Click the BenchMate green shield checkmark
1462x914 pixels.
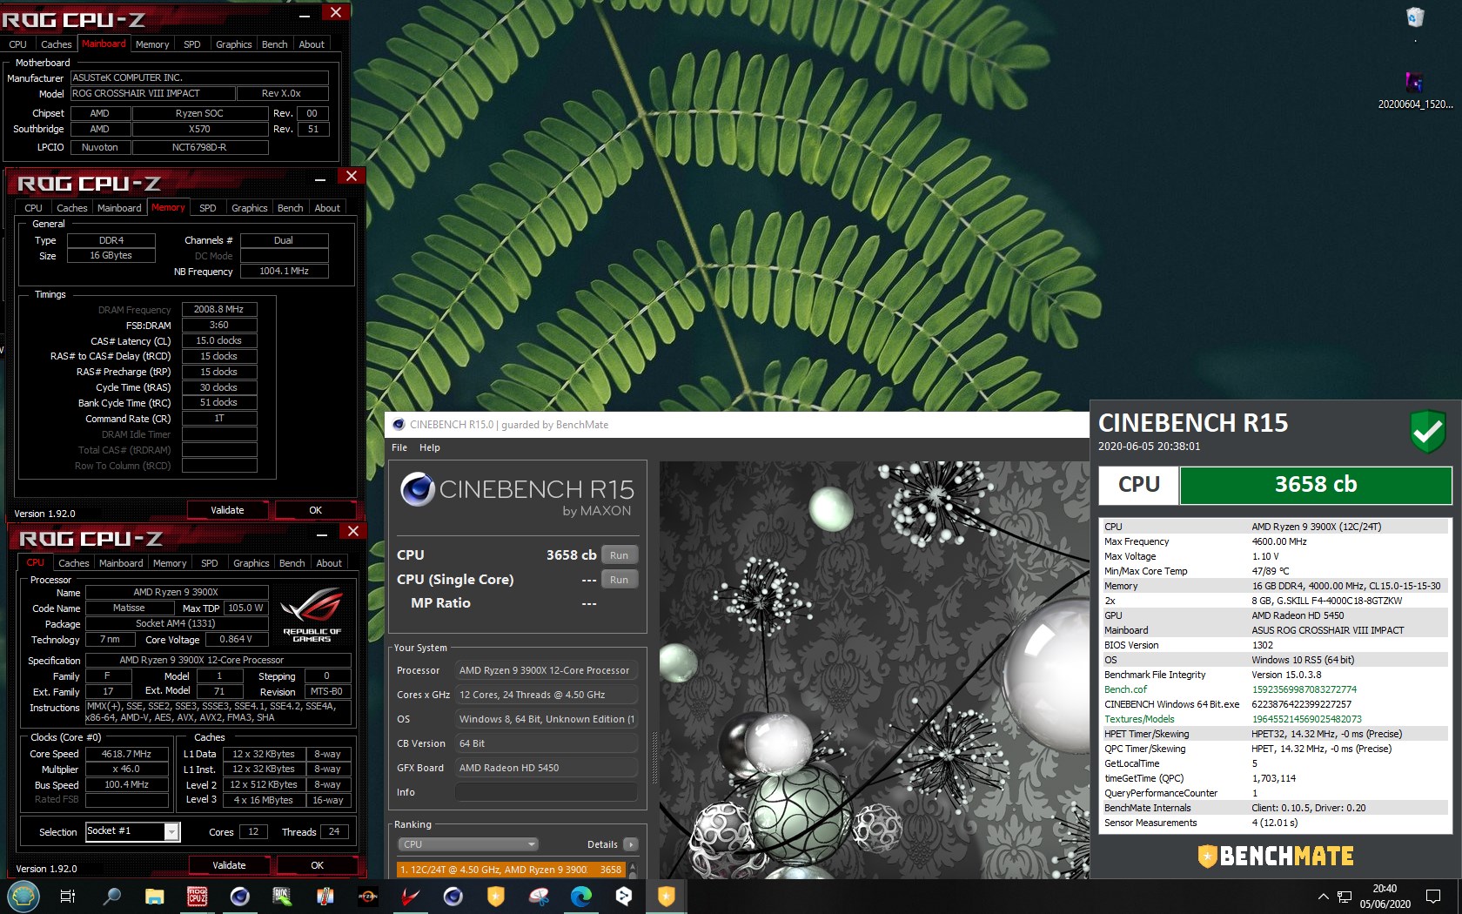click(x=1428, y=431)
